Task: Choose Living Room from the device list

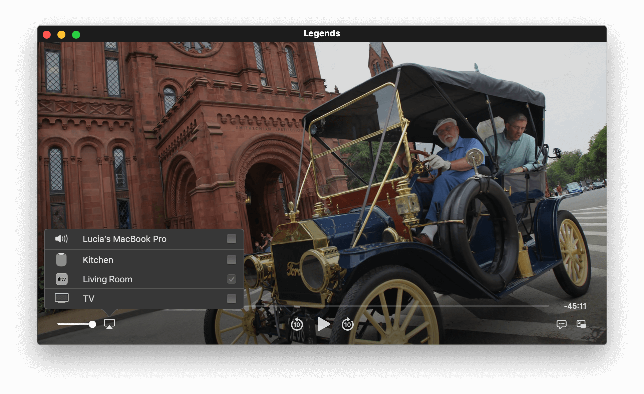Action: click(107, 279)
